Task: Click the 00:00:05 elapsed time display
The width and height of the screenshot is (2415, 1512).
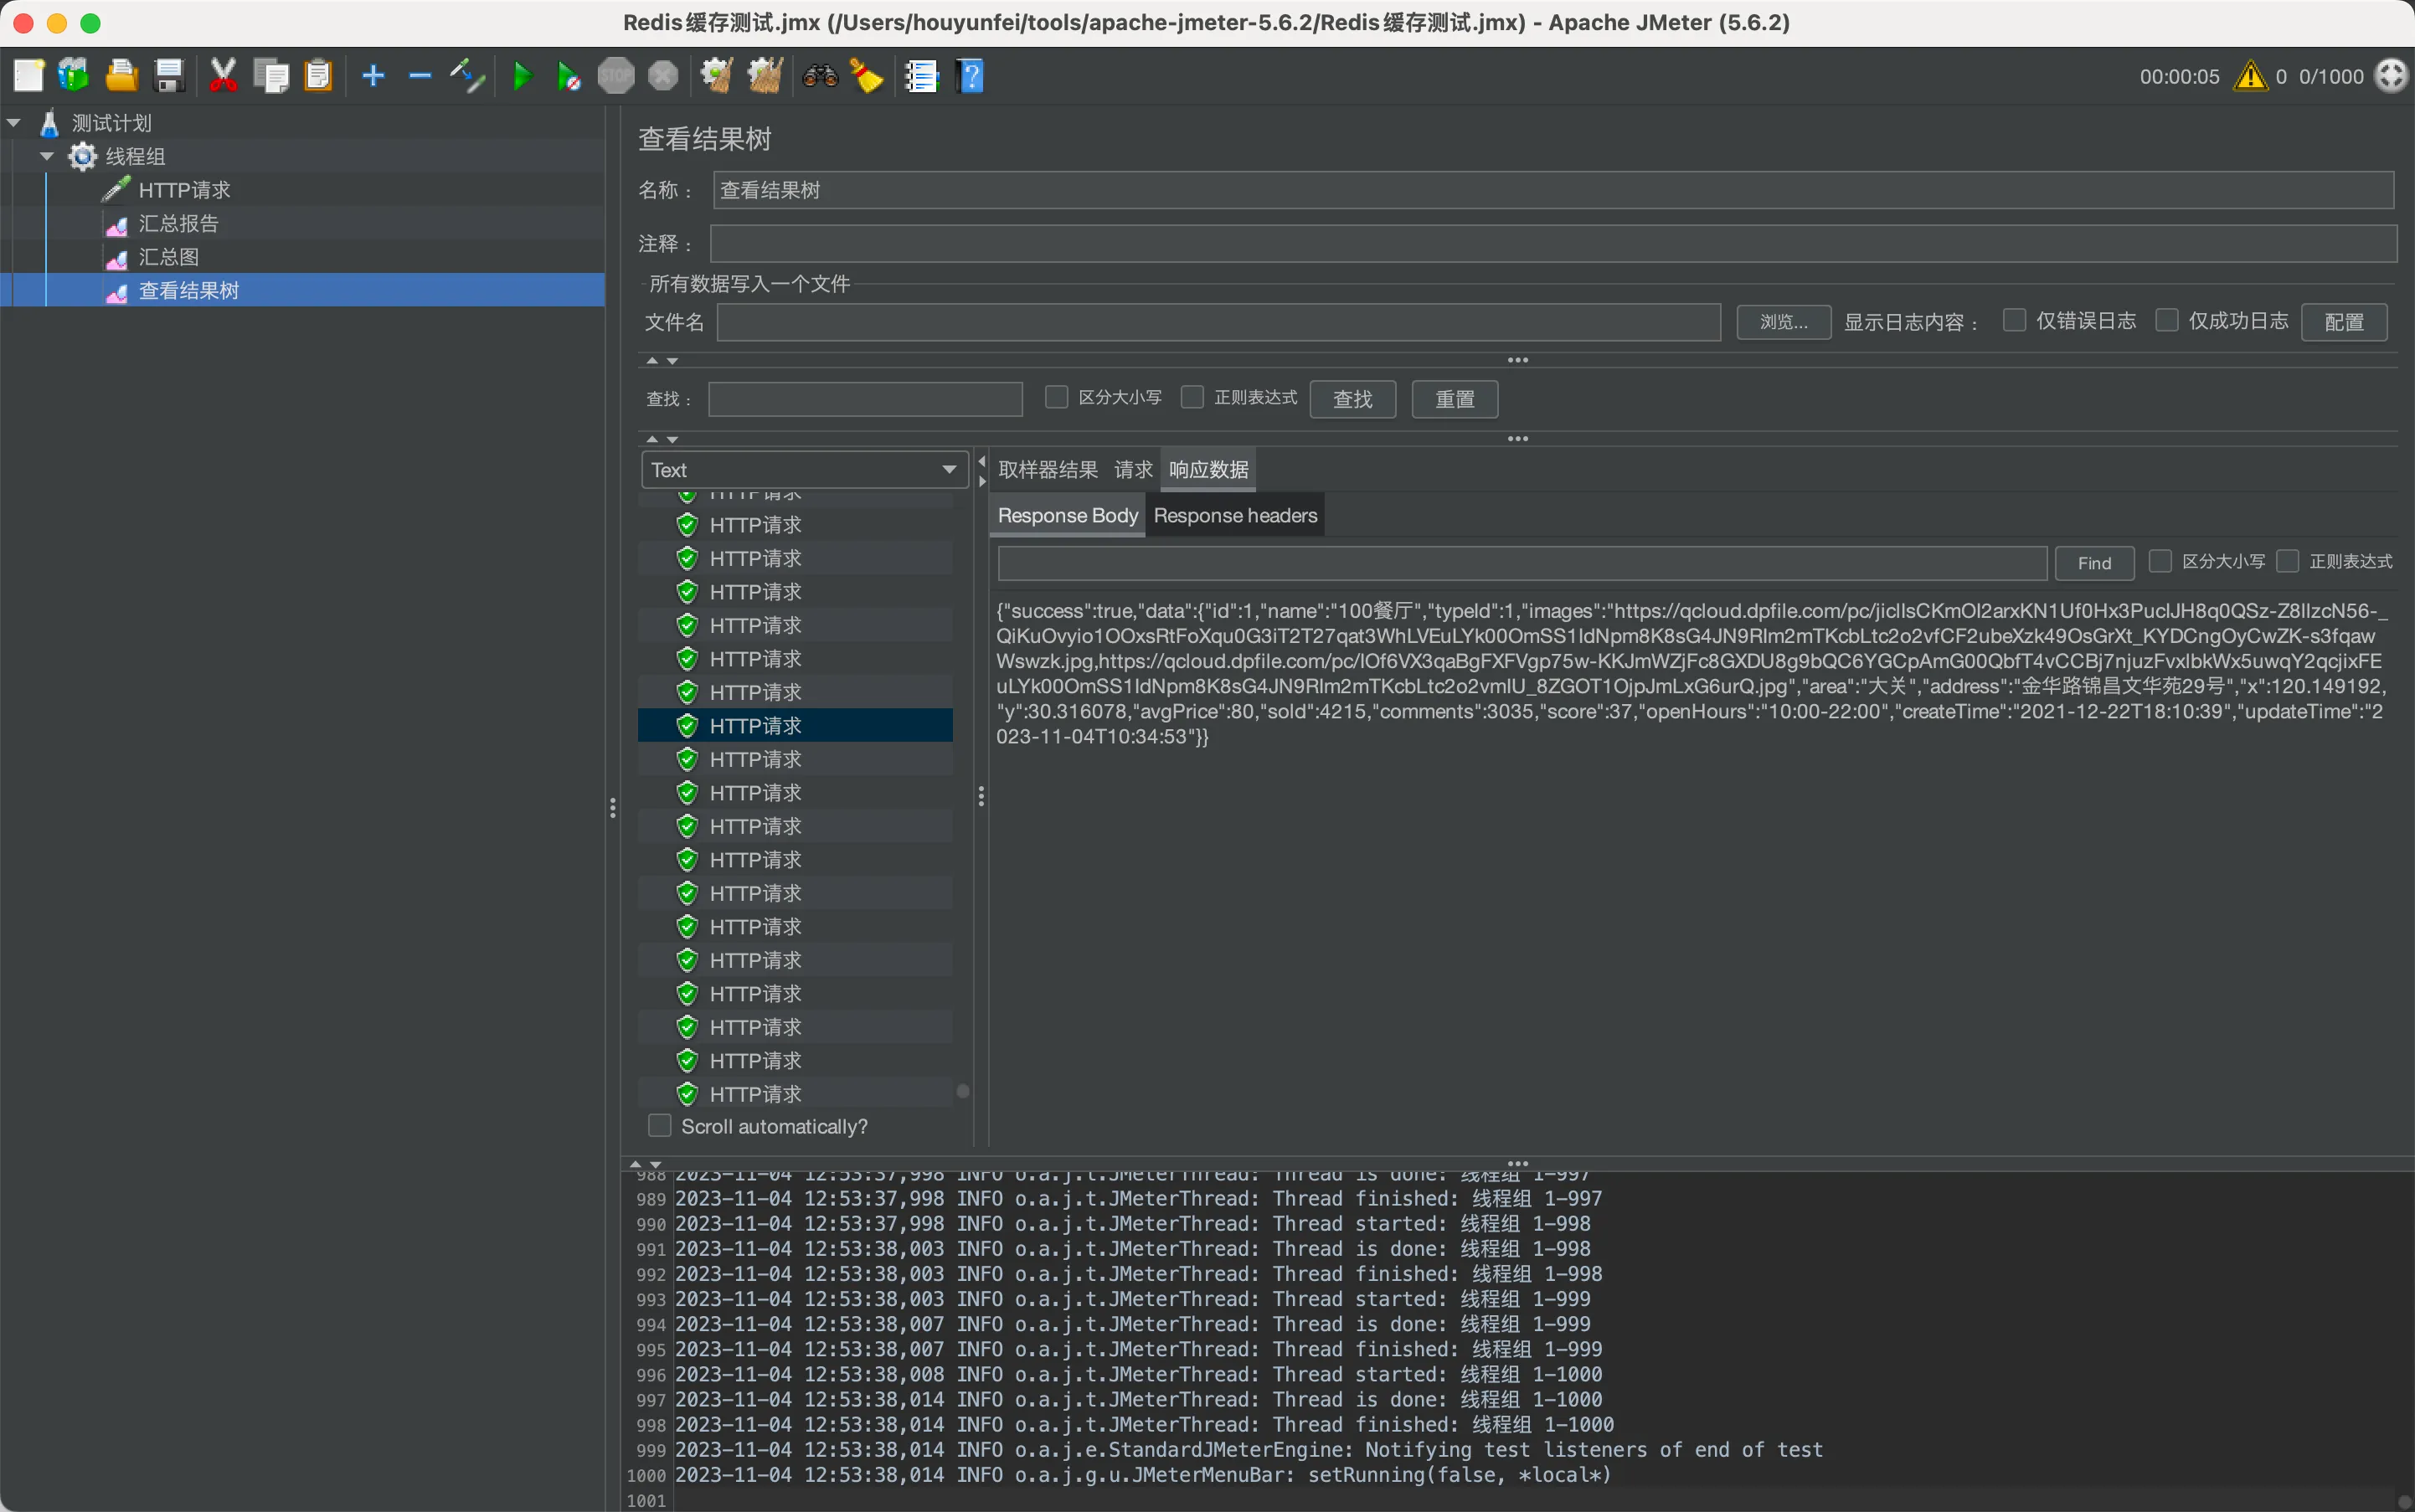Action: click(2179, 77)
